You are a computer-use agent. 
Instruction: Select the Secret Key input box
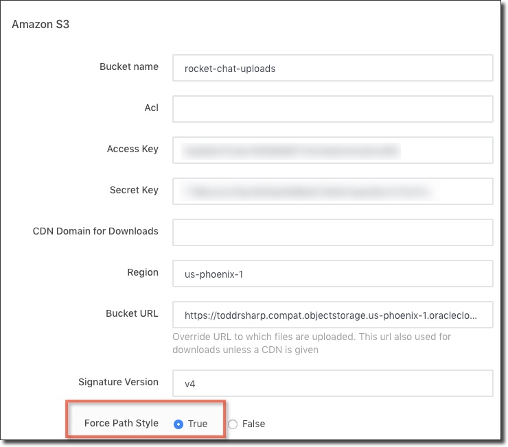[x=332, y=191]
